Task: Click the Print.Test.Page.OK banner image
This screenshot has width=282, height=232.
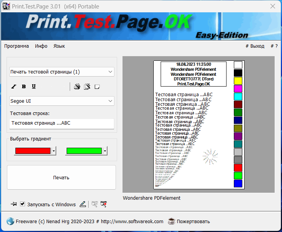Action: pyautogui.click(x=141, y=26)
